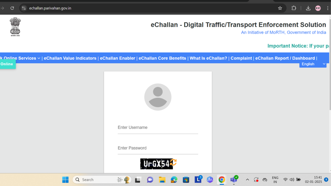Viewport: 331px width, 186px height.
Task: Bookmark this page using the star icon
Action: [x=280, y=8]
